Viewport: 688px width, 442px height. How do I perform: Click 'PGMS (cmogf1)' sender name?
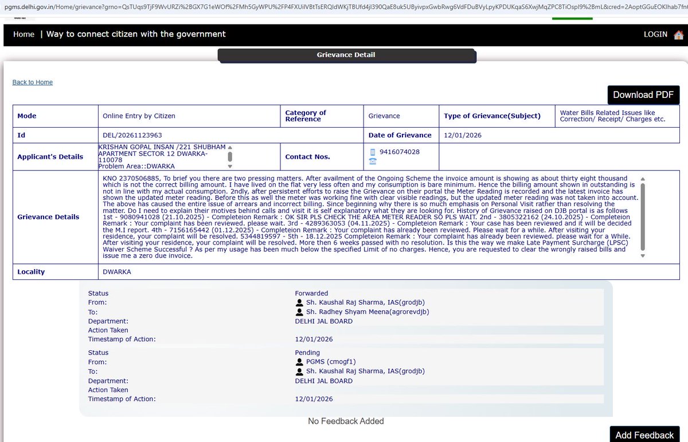[x=331, y=362]
